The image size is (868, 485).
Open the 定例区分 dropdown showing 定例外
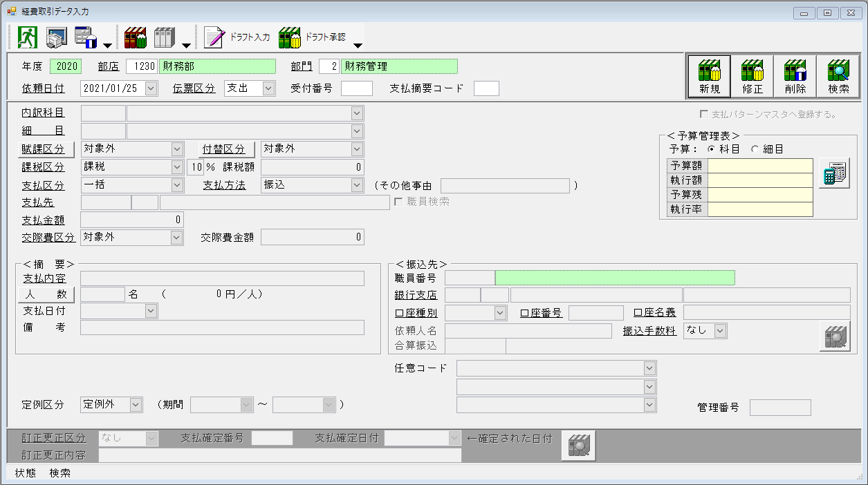pyautogui.click(x=136, y=405)
